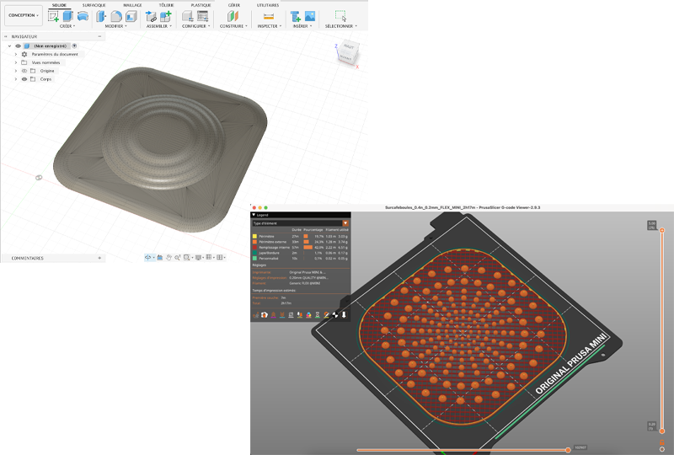Expand the COMMENTAIRES panel with plus button
The image size is (674, 455).
click(99, 258)
